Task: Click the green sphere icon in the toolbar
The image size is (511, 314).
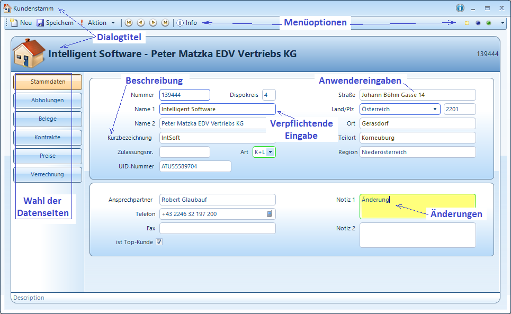Action: [x=489, y=23]
